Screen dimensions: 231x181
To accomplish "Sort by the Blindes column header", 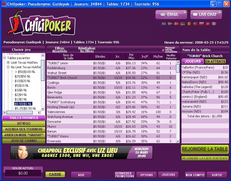I will 100,57.
